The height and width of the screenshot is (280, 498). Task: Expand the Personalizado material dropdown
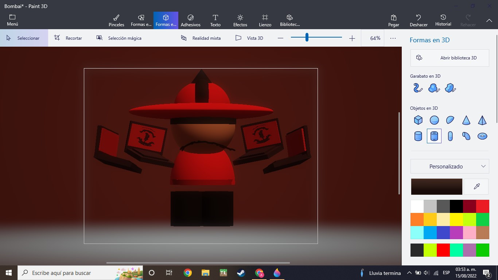coord(450,166)
